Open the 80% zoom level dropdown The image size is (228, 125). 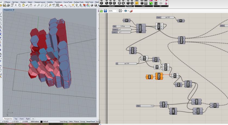point(117,11)
